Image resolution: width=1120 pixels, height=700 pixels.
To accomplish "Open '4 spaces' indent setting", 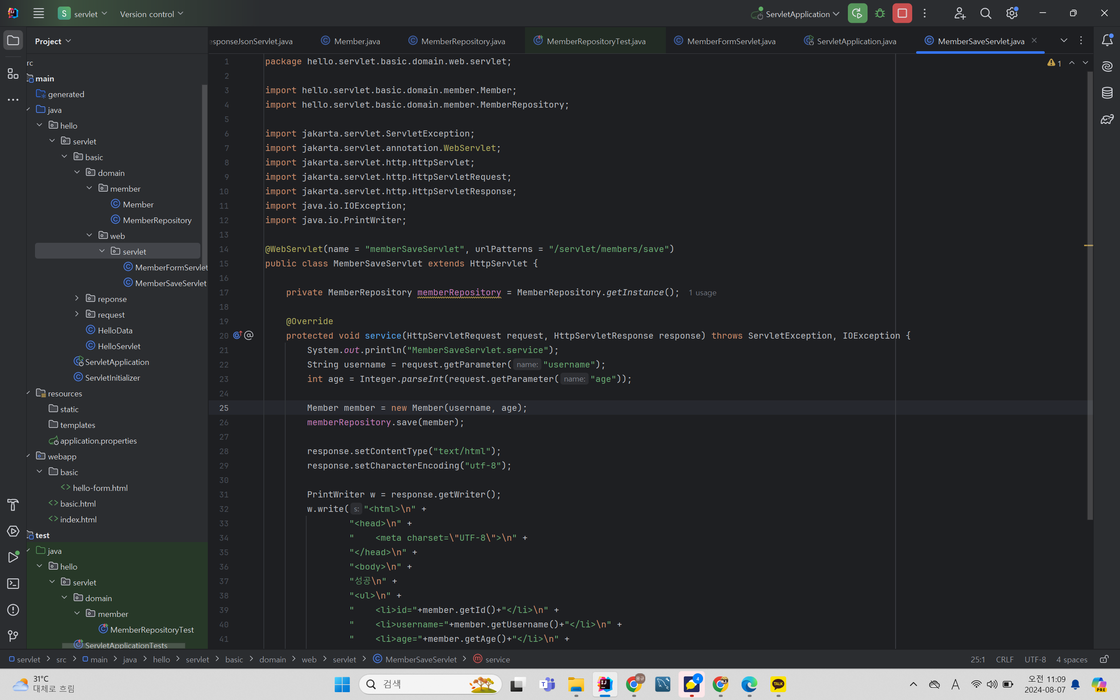I will (1071, 659).
